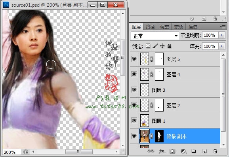Create a new layer icon
Image resolution: width=229 pixels, height=157 pixels.
pyautogui.click(x=204, y=151)
